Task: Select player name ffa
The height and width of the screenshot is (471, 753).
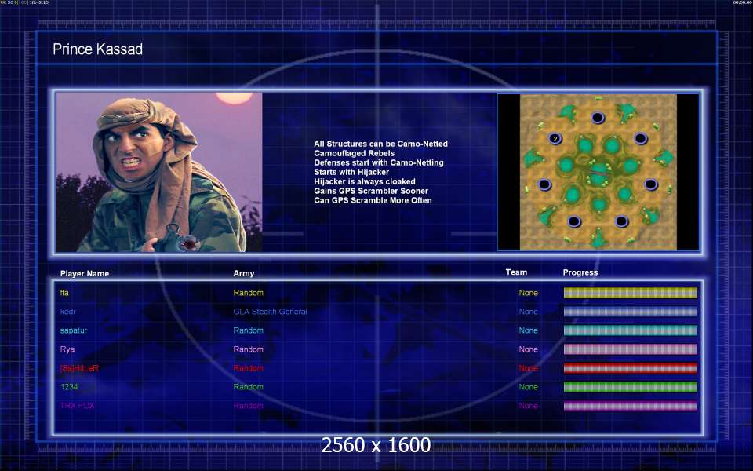Action: coord(64,293)
